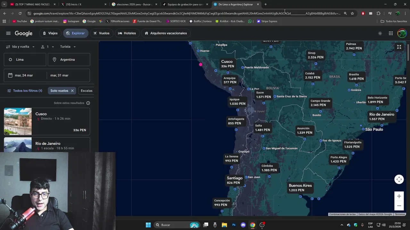Screen dimensions: 410x230
Task: Zoom out the map with minus button
Action: tap(399, 206)
